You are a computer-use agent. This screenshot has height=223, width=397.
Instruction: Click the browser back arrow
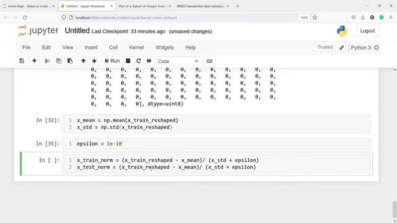click(x=6, y=17)
